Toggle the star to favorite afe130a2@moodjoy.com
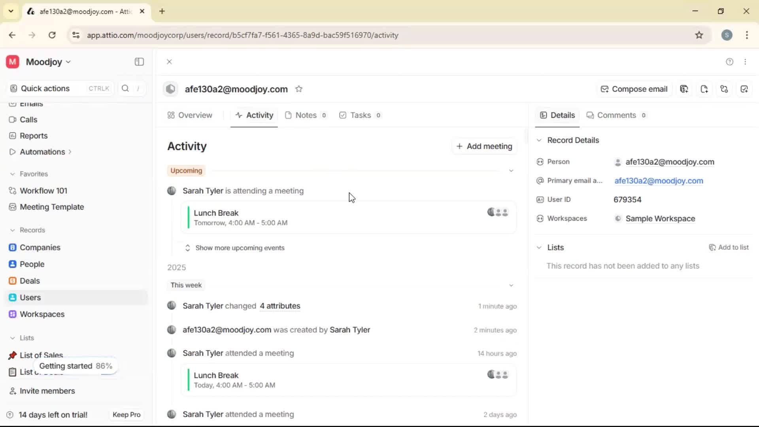The image size is (759, 427). pos(299,89)
